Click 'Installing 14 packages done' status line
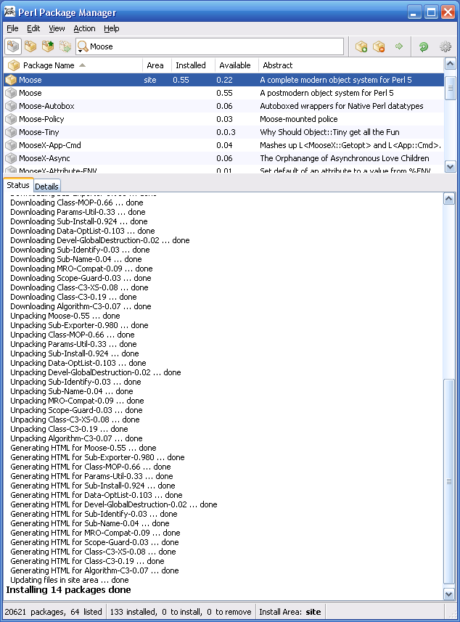Viewport: 460px width, 622px height. tap(69, 590)
